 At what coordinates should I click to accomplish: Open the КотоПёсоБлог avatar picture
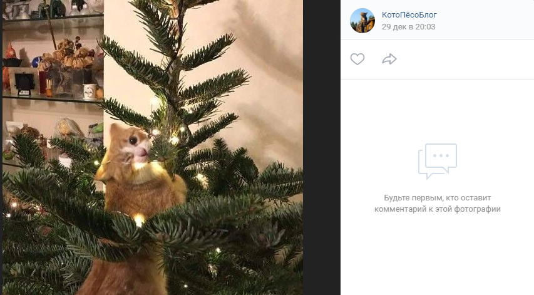pos(362,21)
